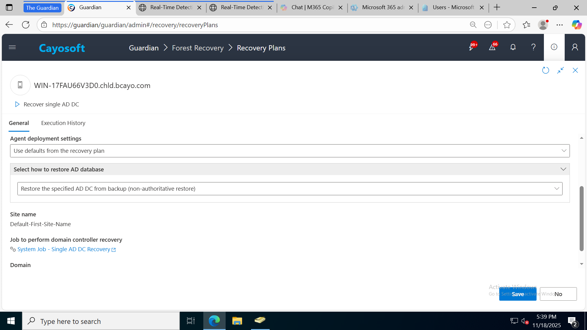This screenshot has height=330, width=587.
Task: Go to Forest Recovery in breadcrumb
Action: [198, 48]
